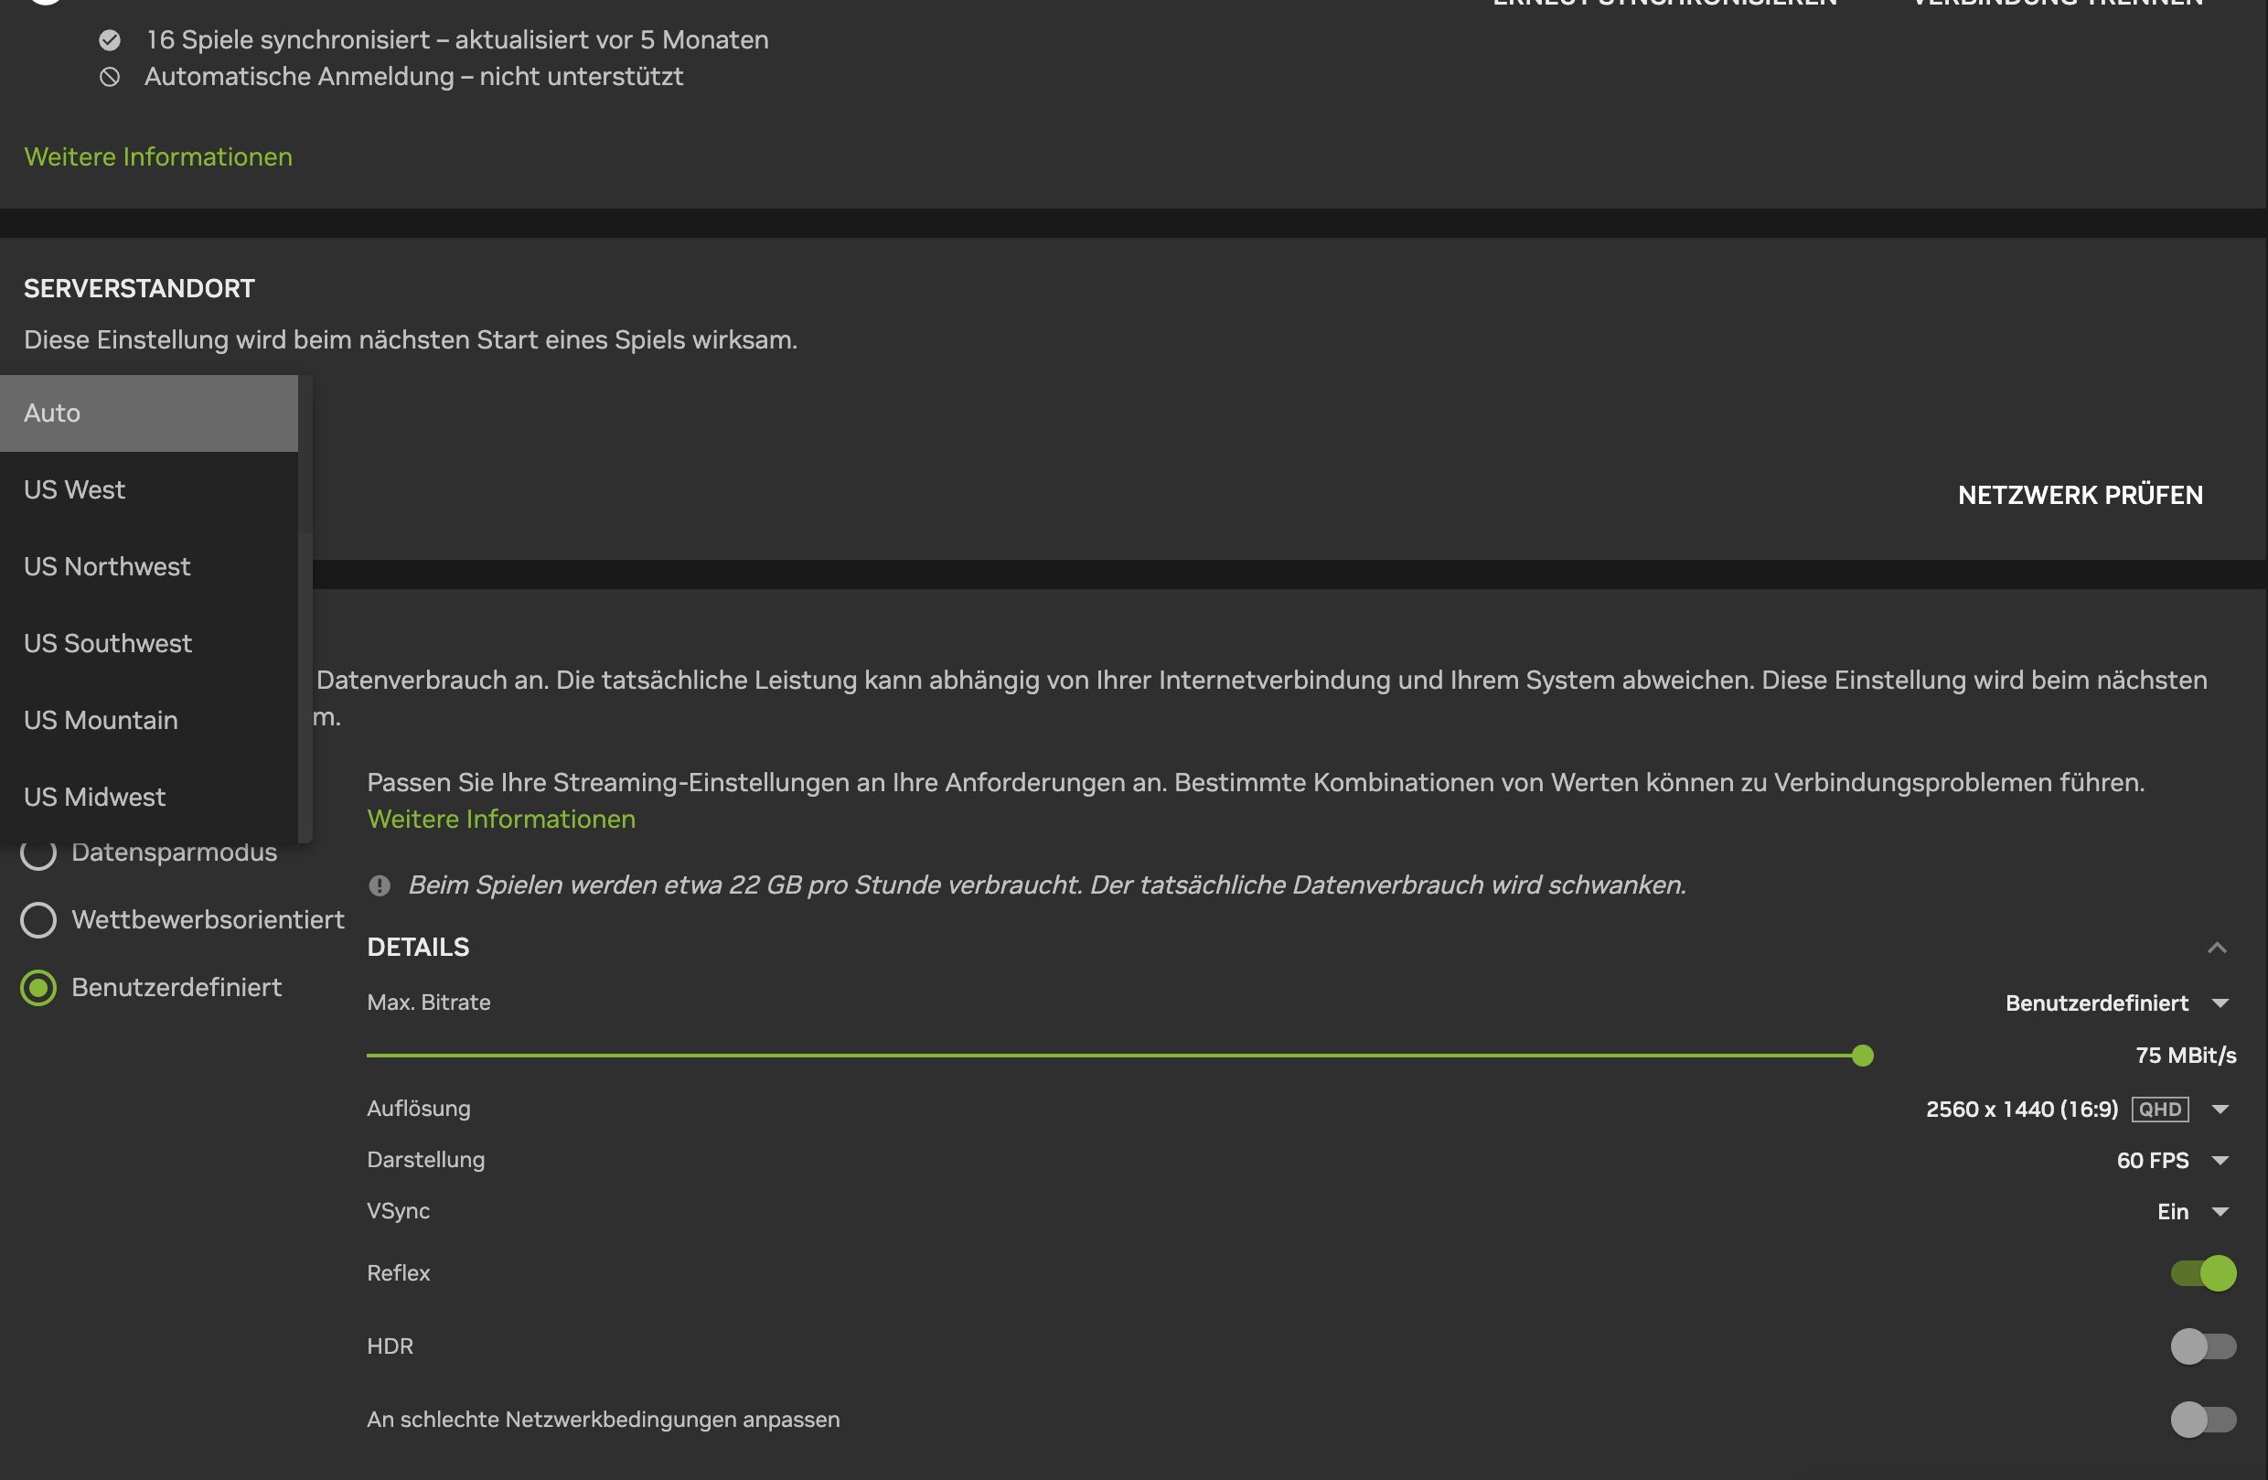The width and height of the screenshot is (2268, 1480).
Task: Click the auto-login not supported icon
Action: point(110,77)
